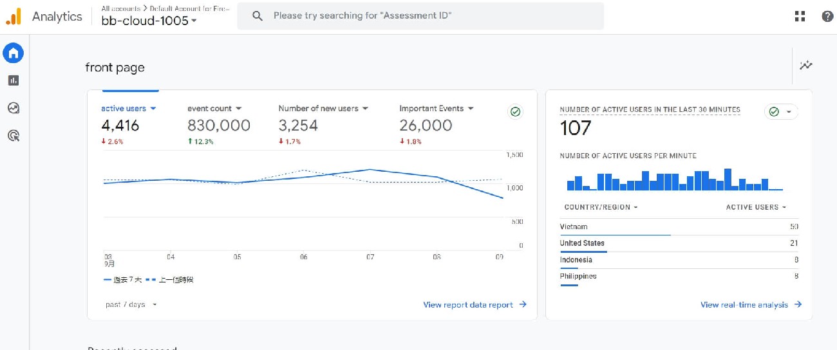The image size is (837, 350).
Task: Click the tallest bar in per-minute chart
Action: pos(728,180)
